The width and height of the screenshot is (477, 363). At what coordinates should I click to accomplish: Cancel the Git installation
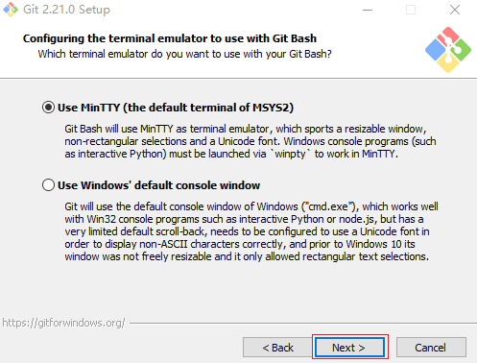pyautogui.click(x=431, y=348)
